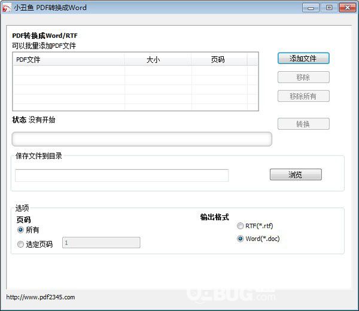Click the 页码 column header
359x311 pixels.
[219, 60]
